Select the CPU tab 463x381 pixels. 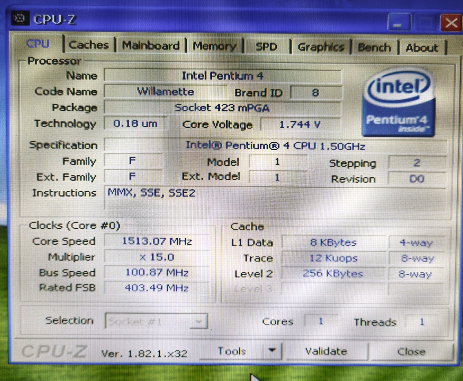click(x=38, y=44)
